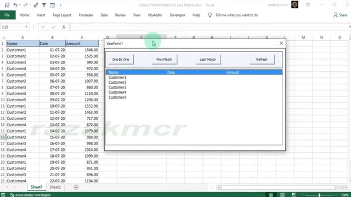
Task: Switch to Page Layout view icon
Action: point(282,195)
